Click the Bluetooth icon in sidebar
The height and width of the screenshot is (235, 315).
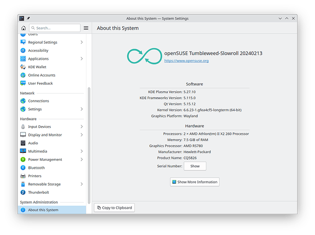pos(23,168)
